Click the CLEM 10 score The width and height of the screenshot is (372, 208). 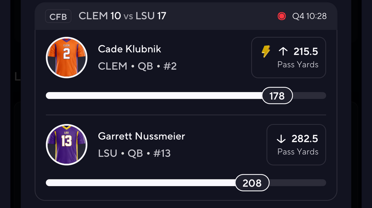pos(100,16)
